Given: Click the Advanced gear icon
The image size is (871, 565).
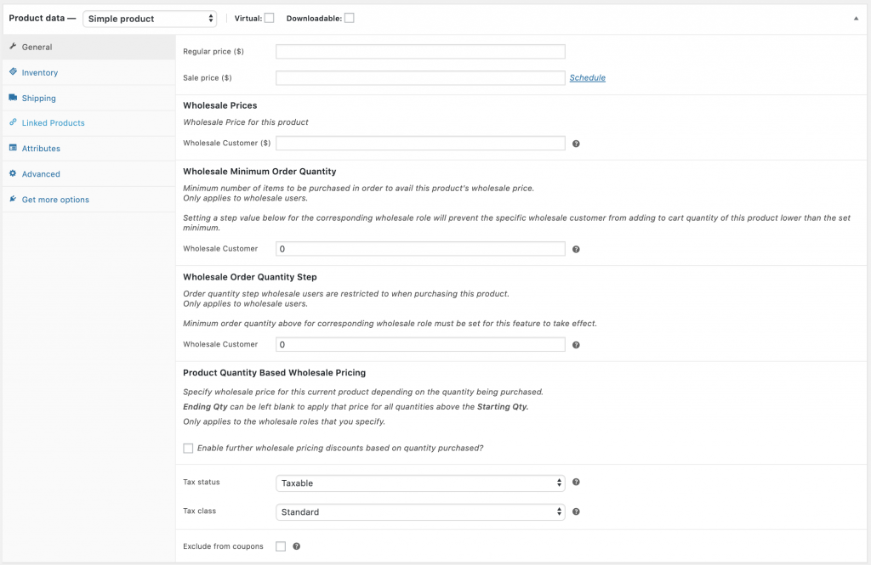Looking at the screenshot, I should [13, 173].
